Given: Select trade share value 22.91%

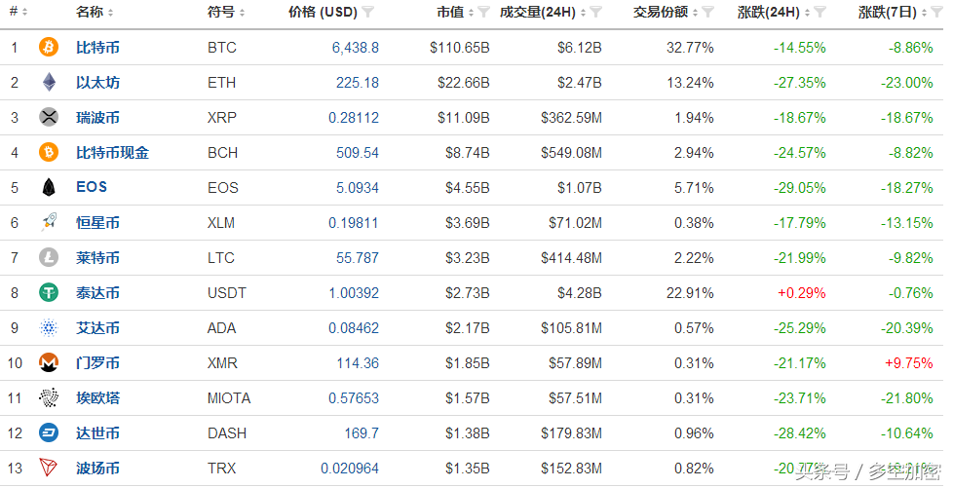Looking at the screenshot, I should tap(690, 293).
